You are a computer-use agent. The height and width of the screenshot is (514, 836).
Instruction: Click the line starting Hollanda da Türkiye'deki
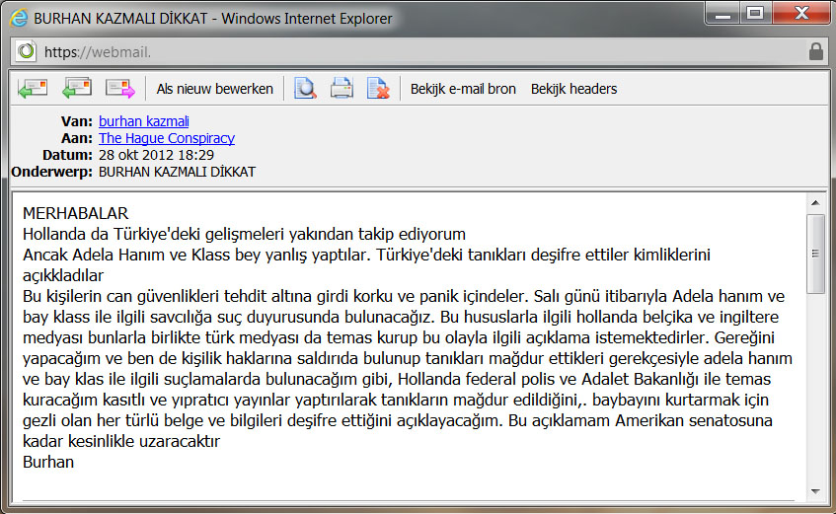[244, 234]
